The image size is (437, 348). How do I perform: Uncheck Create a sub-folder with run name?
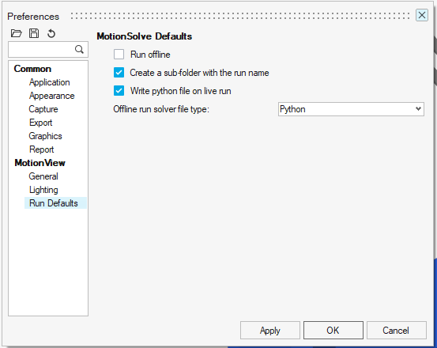[119, 73]
